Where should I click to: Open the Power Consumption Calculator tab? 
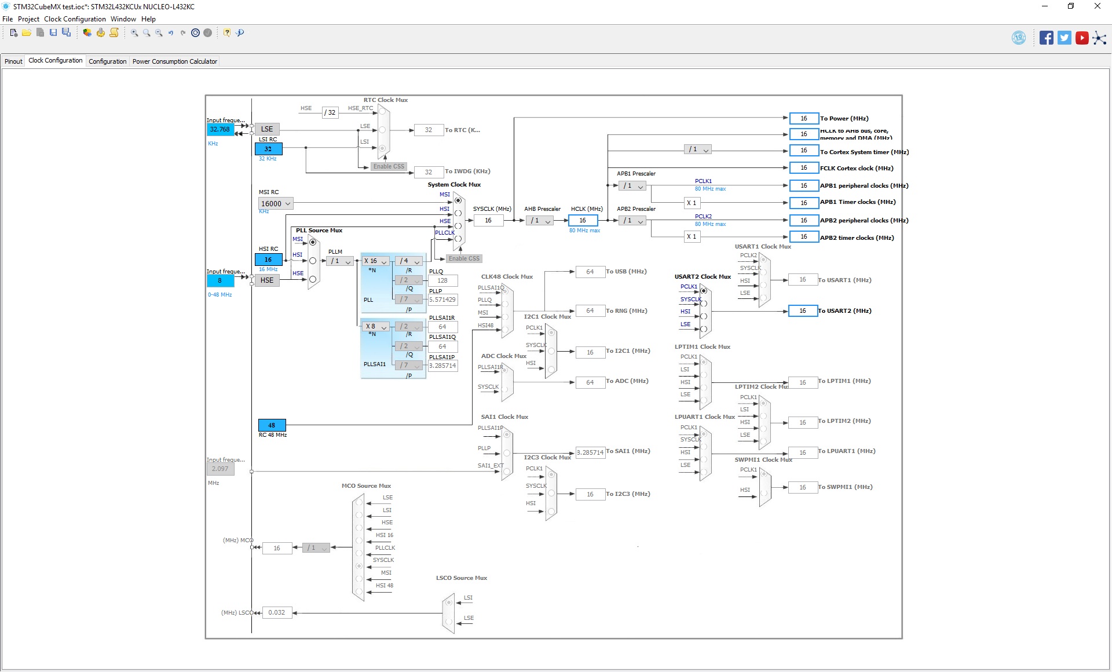(x=174, y=61)
